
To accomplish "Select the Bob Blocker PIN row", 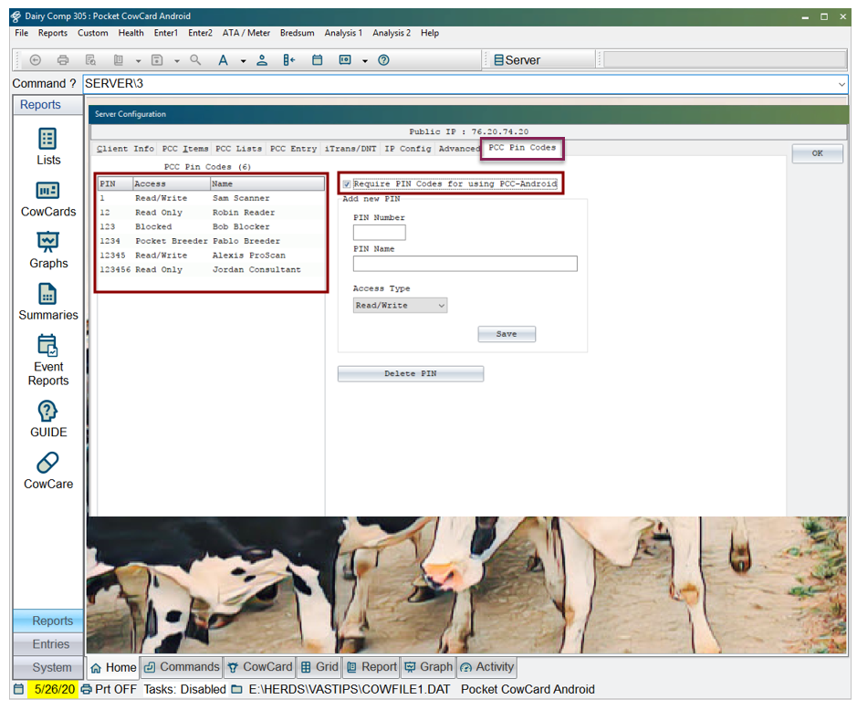I will (x=212, y=227).
